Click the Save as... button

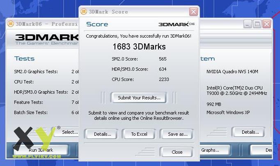click(x=177, y=134)
